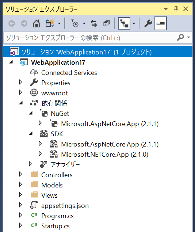This screenshot has height=232, width=195.
Task: Click the WebApplication17 web project icon
Action: click(x=24, y=62)
